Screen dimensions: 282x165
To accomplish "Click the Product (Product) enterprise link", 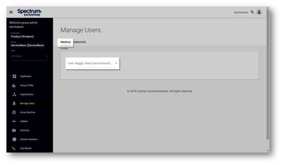I will [22, 36].
